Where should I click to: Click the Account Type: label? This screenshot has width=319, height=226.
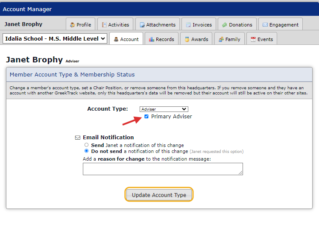tap(108, 109)
